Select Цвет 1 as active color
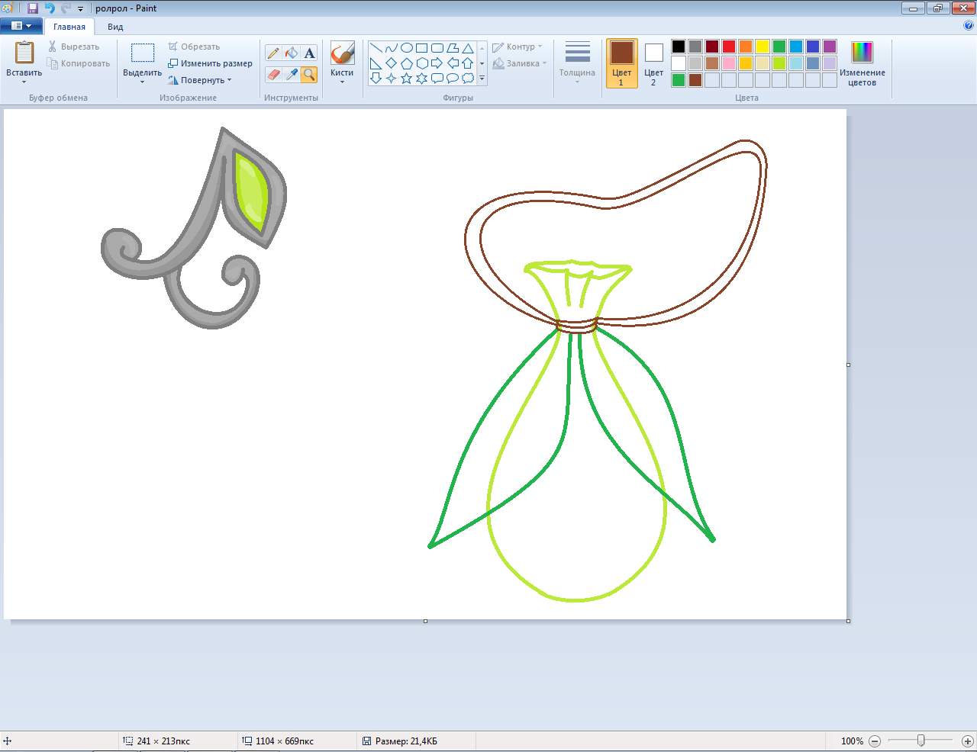 621,63
